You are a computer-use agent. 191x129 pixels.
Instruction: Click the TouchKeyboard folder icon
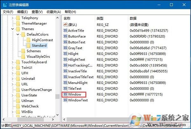(18, 62)
